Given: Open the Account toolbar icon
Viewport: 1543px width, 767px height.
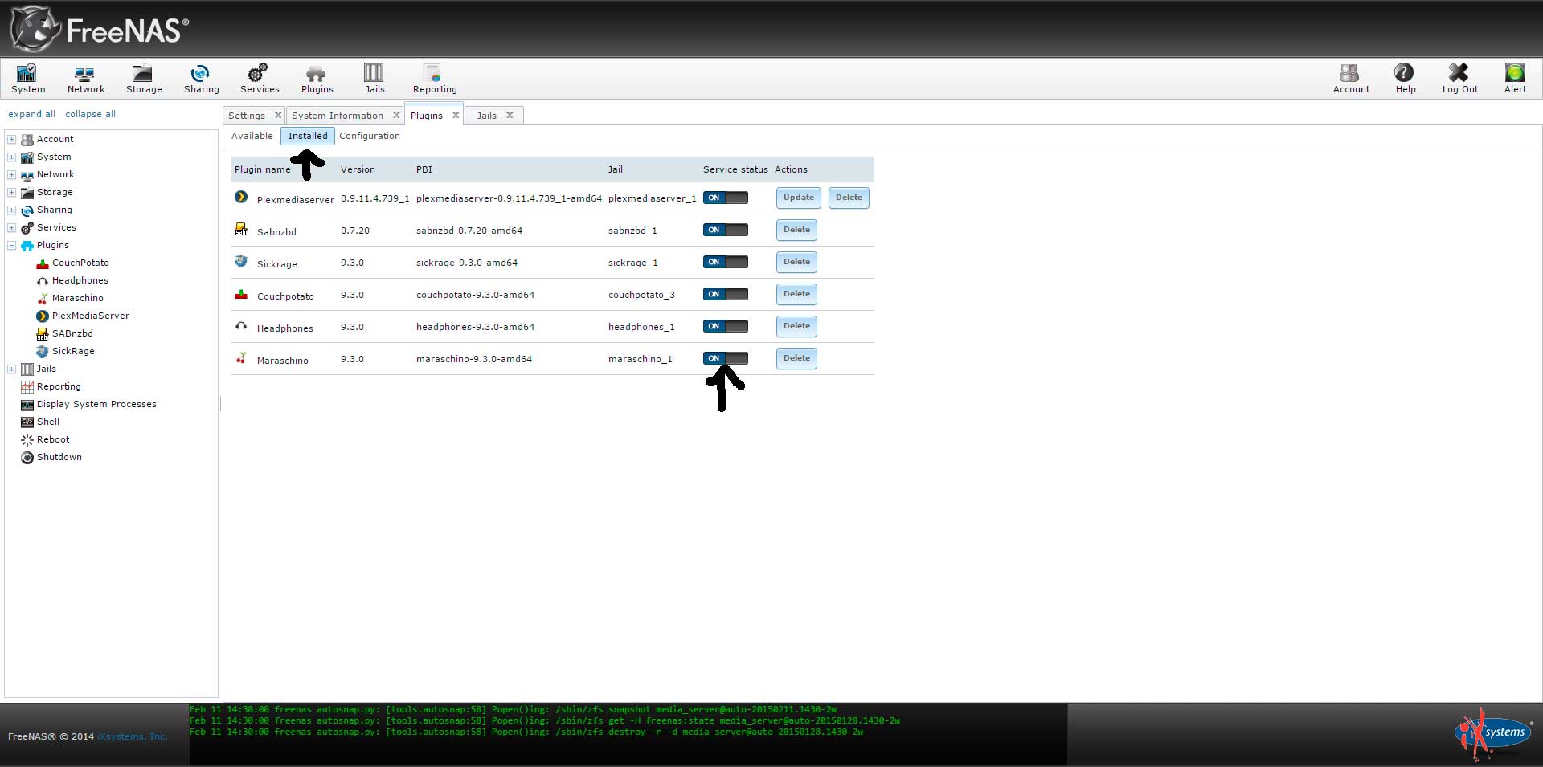Looking at the screenshot, I should click(x=1351, y=79).
